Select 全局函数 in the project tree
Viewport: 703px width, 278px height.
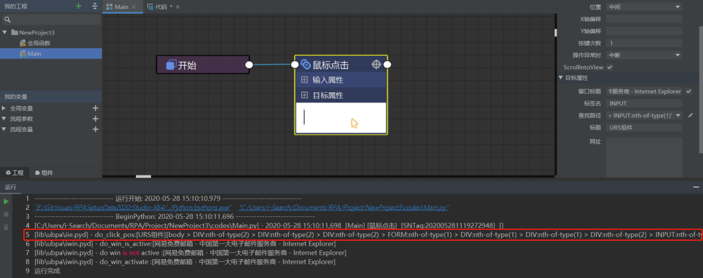click(x=39, y=43)
